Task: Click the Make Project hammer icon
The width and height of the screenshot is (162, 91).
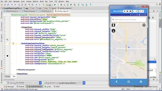Action: coord(44,5)
